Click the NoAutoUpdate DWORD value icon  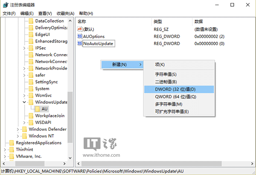pyautogui.click(x=80, y=44)
